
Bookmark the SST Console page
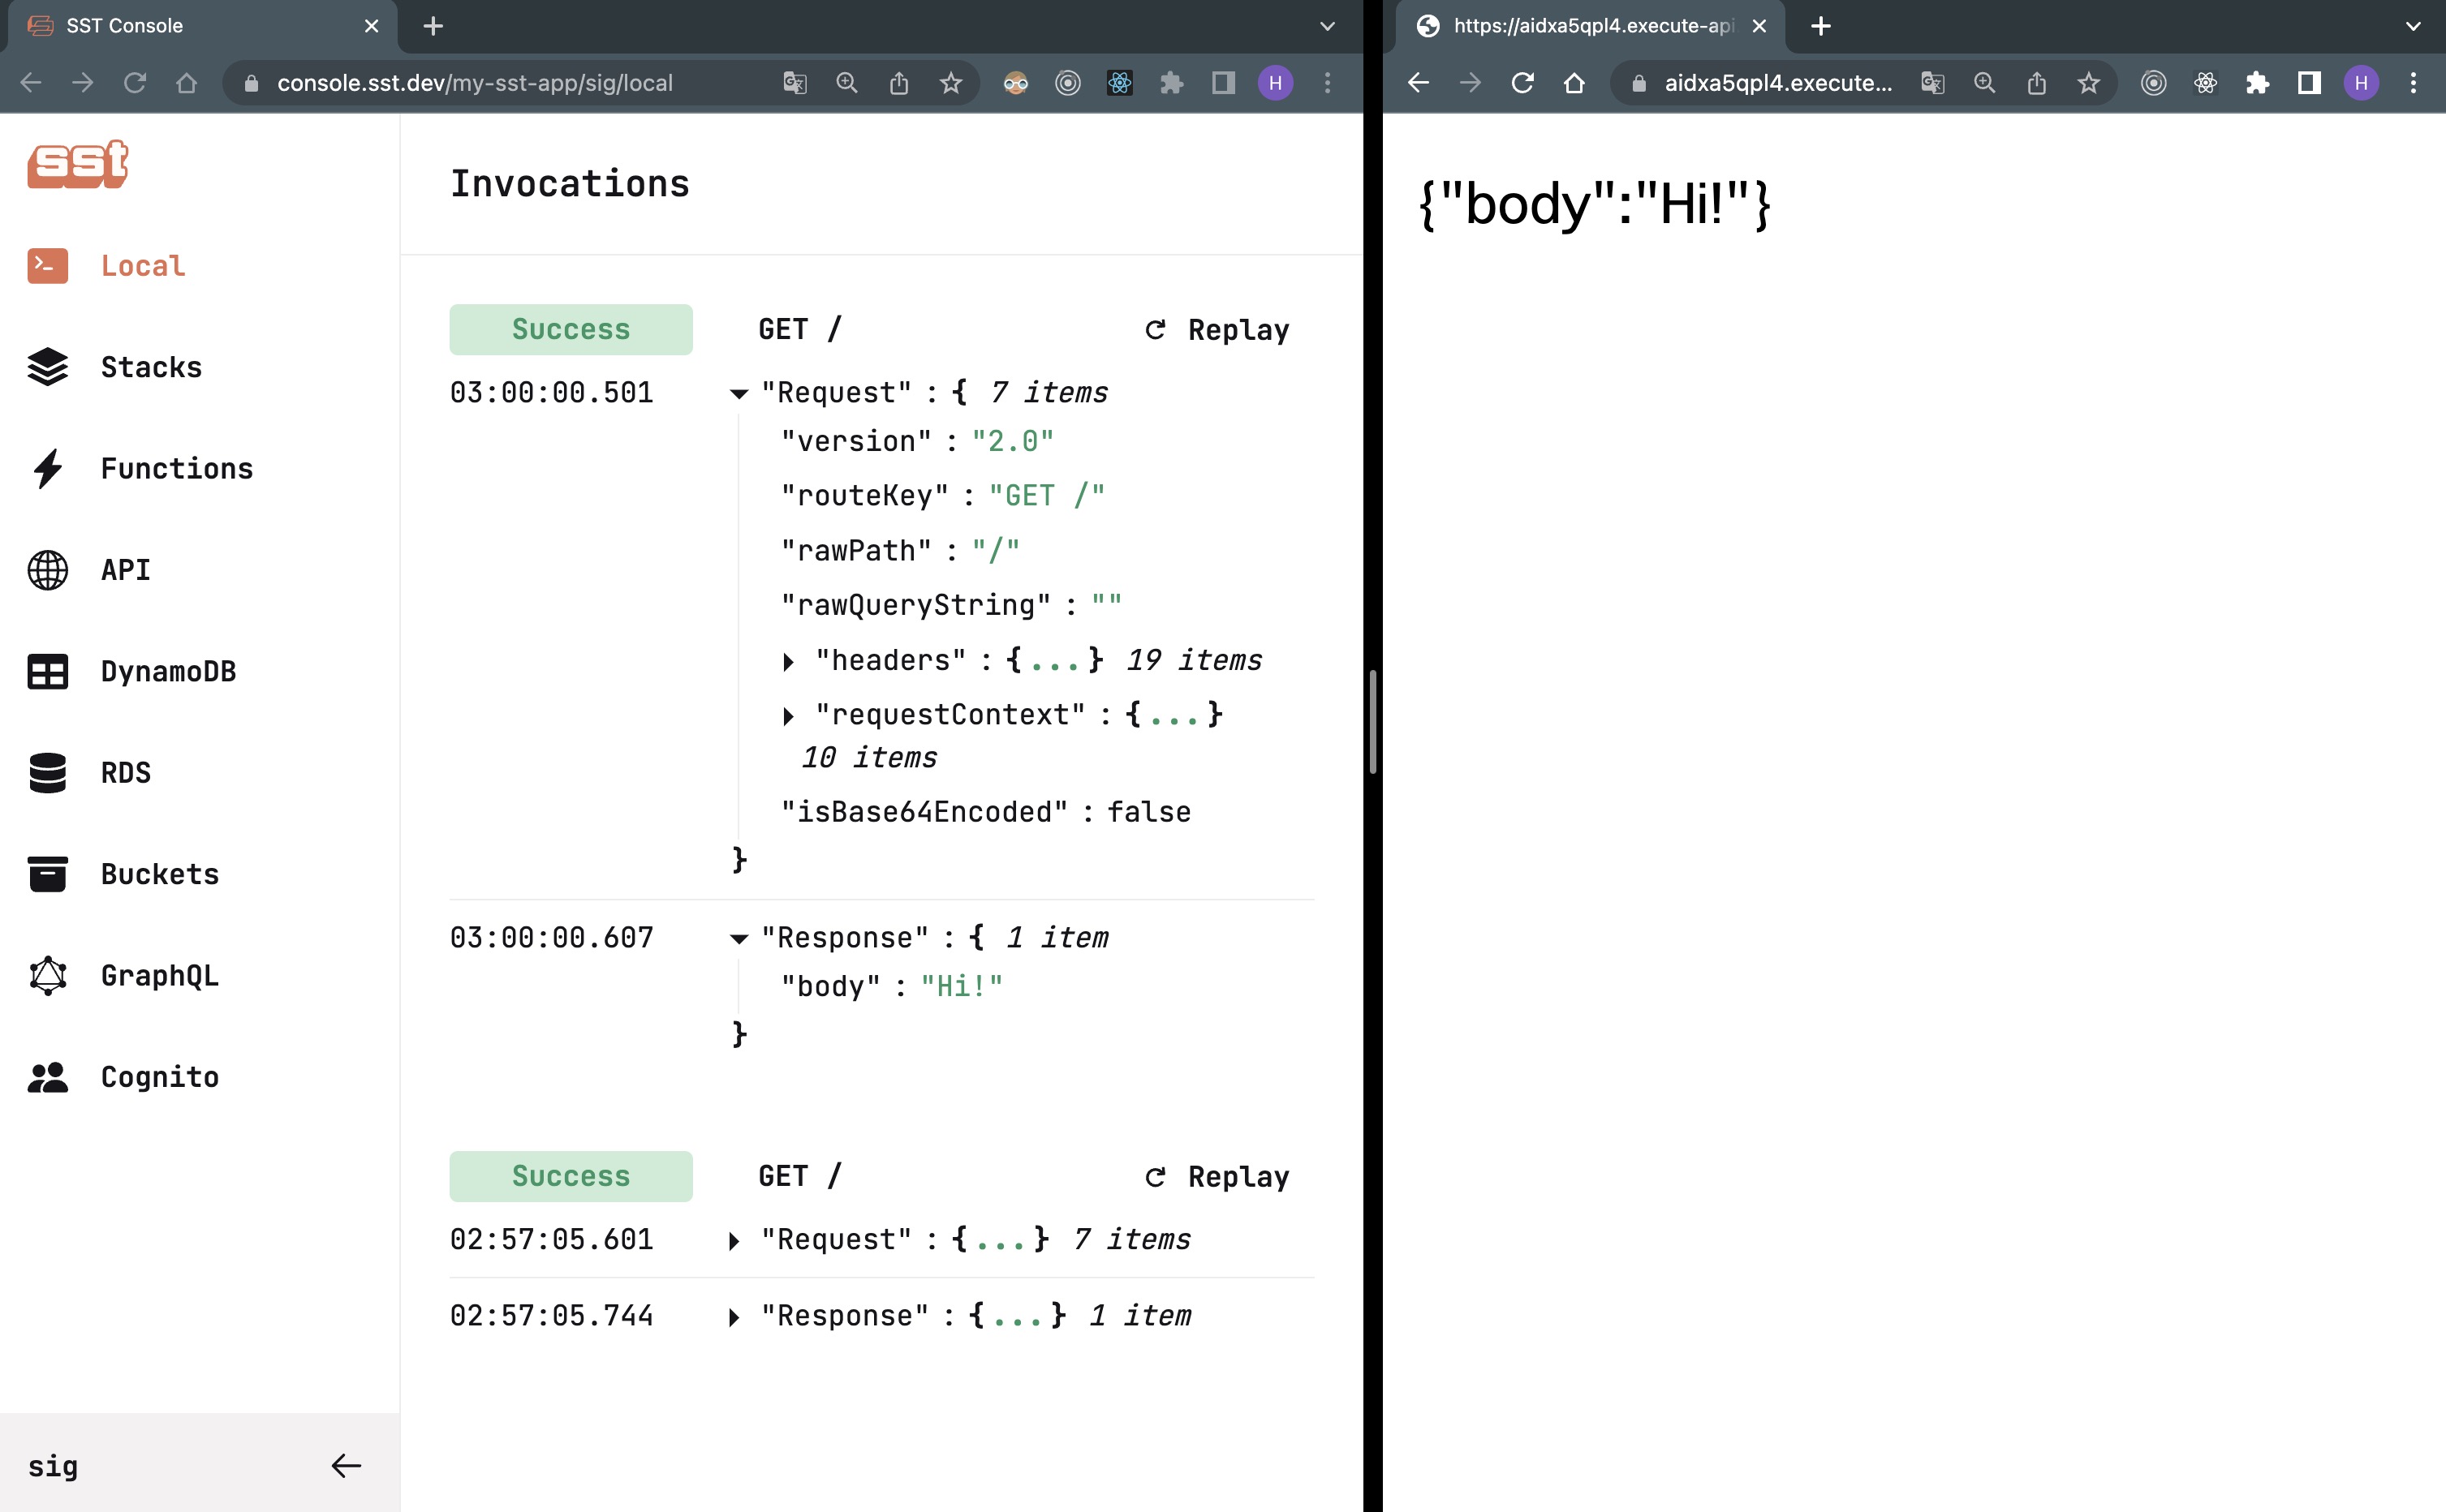click(950, 83)
